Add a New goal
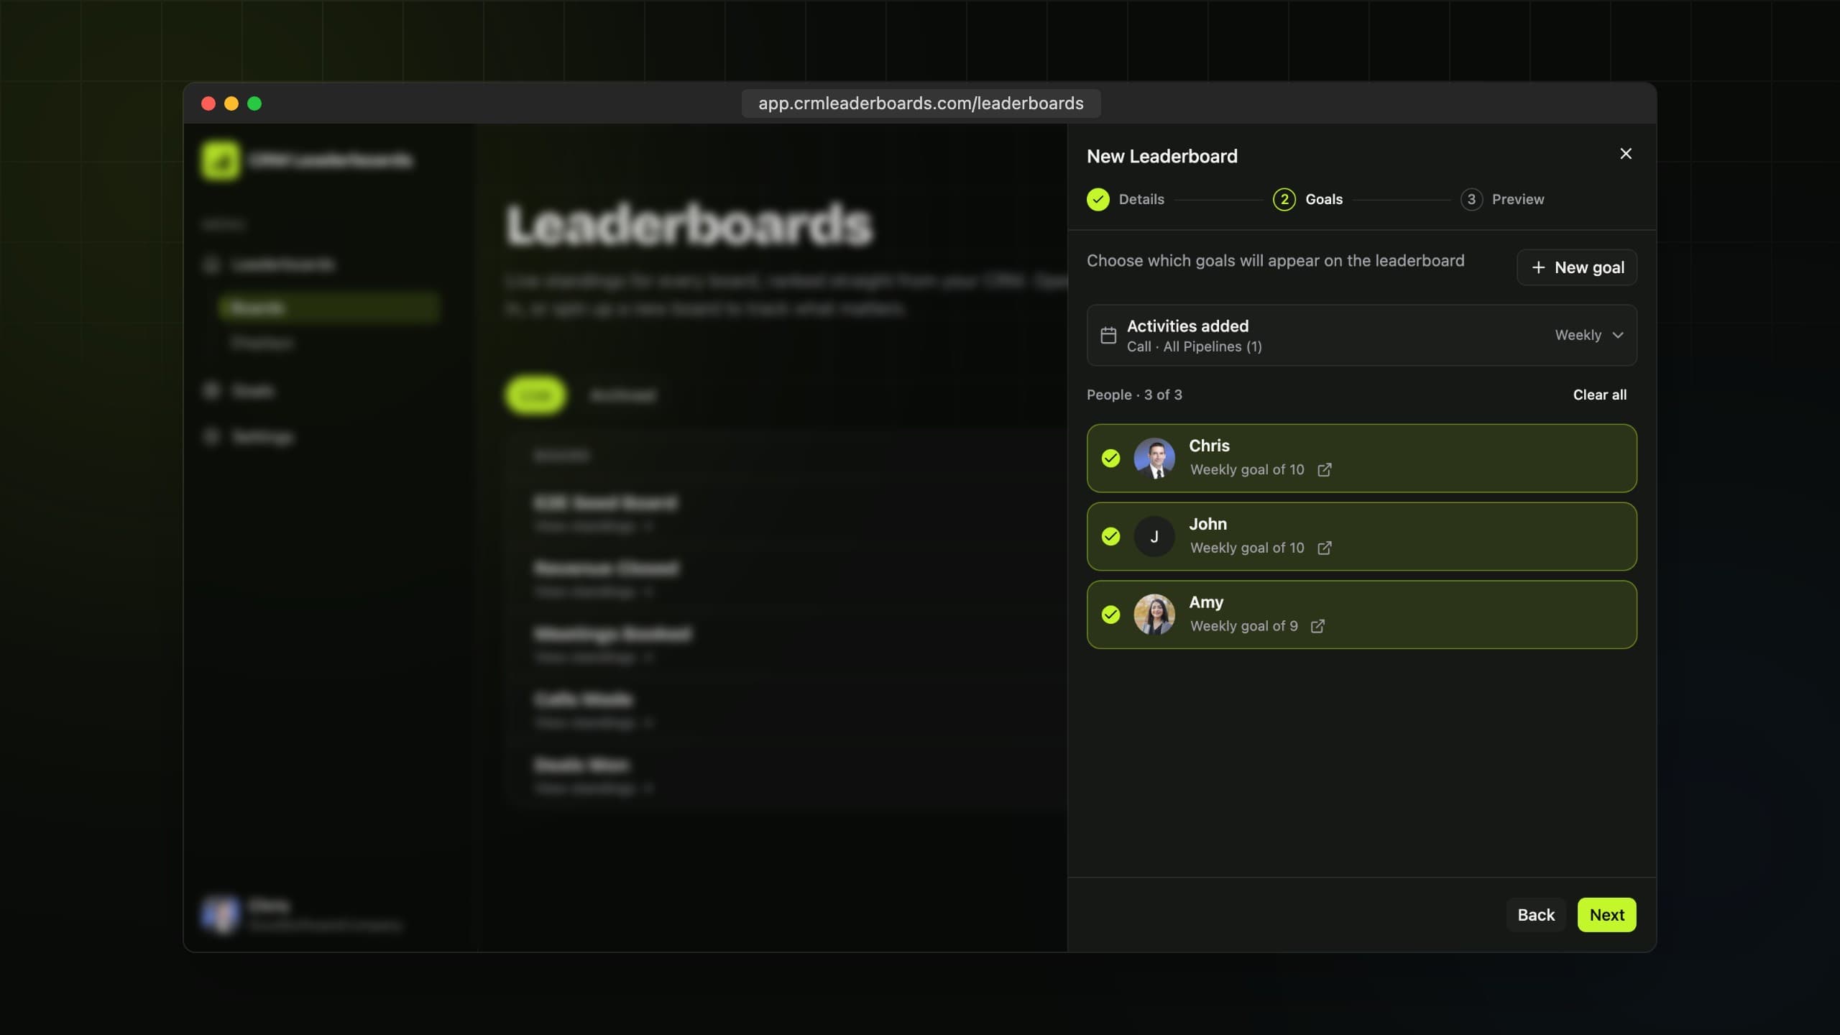 1577,267
